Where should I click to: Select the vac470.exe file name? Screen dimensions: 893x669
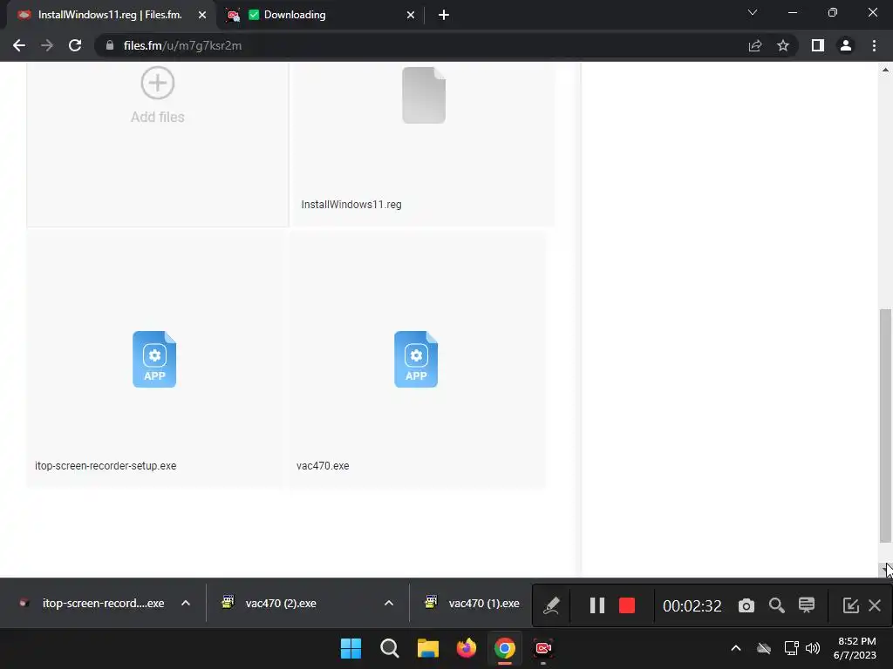(323, 466)
